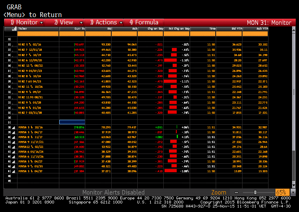Select ticker VENZ 9 ¼ 09/27
Viewport: 299px width, 212px height.
click(30, 92)
